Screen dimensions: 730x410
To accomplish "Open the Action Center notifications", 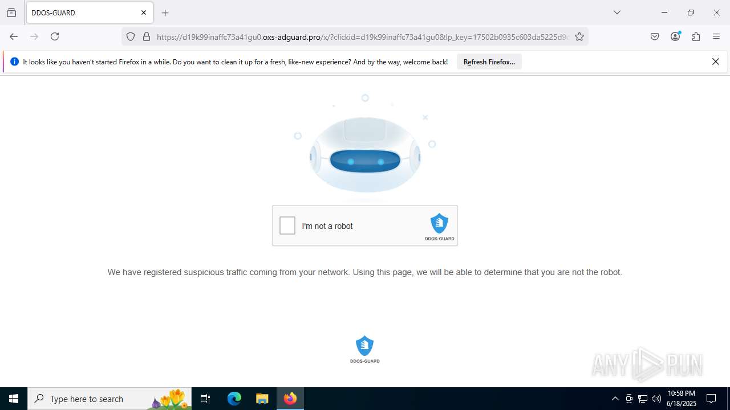I will pyautogui.click(x=711, y=399).
